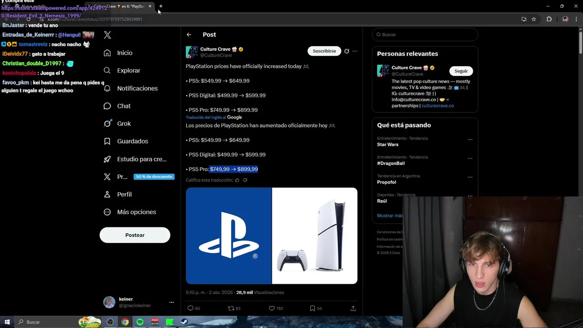Go back using the Post arrow
This screenshot has height=328, width=583.
[189, 35]
